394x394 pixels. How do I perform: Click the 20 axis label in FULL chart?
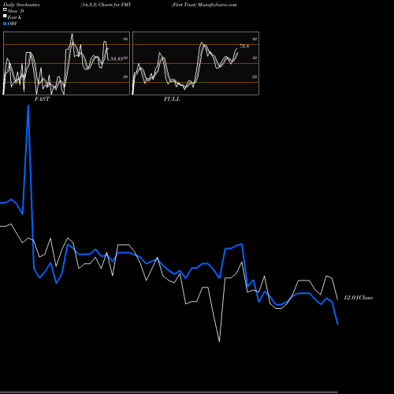tap(255, 76)
